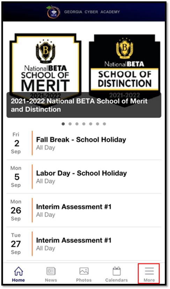Select the fourth carousel page dot
Screen dimensions: 170x289
point(84,124)
